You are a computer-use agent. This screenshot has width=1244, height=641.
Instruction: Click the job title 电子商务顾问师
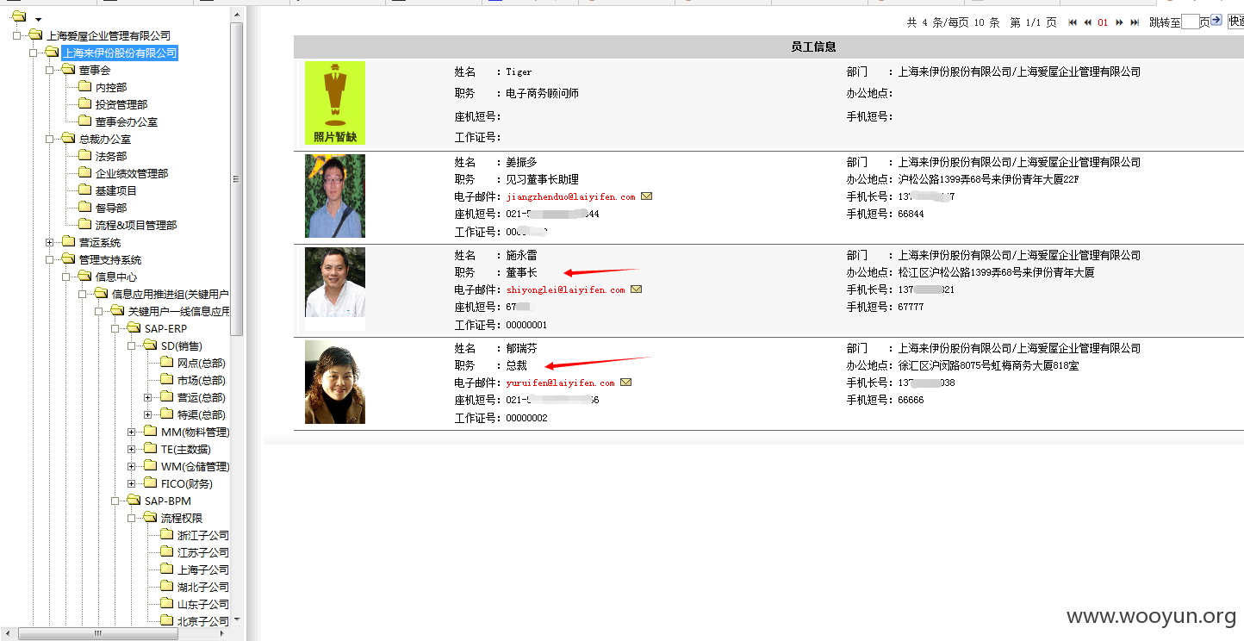coord(542,93)
